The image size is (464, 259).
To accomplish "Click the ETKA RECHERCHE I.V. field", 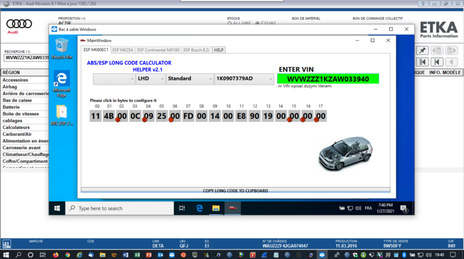I will [x=26, y=58].
